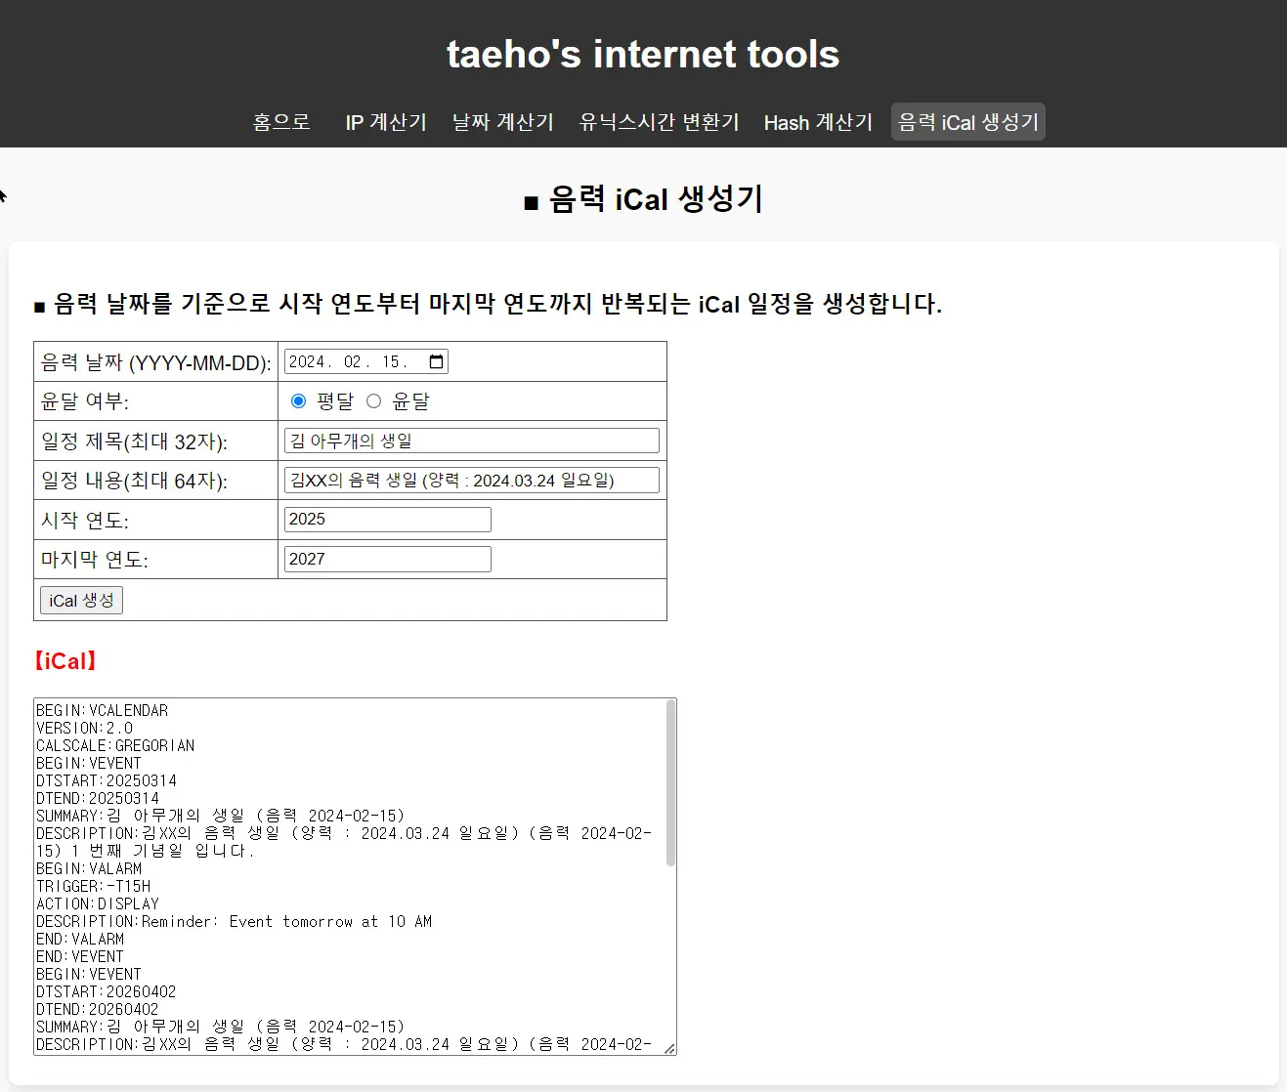Click the END:VALARM line

pyautogui.click(x=80, y=939)
